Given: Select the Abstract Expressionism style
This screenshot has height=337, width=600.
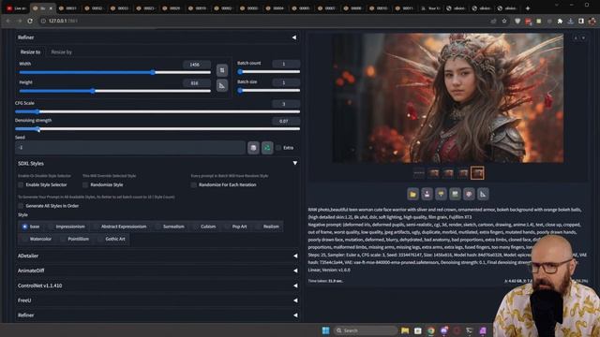Looking at the screenshot, I should pos(120,227).
